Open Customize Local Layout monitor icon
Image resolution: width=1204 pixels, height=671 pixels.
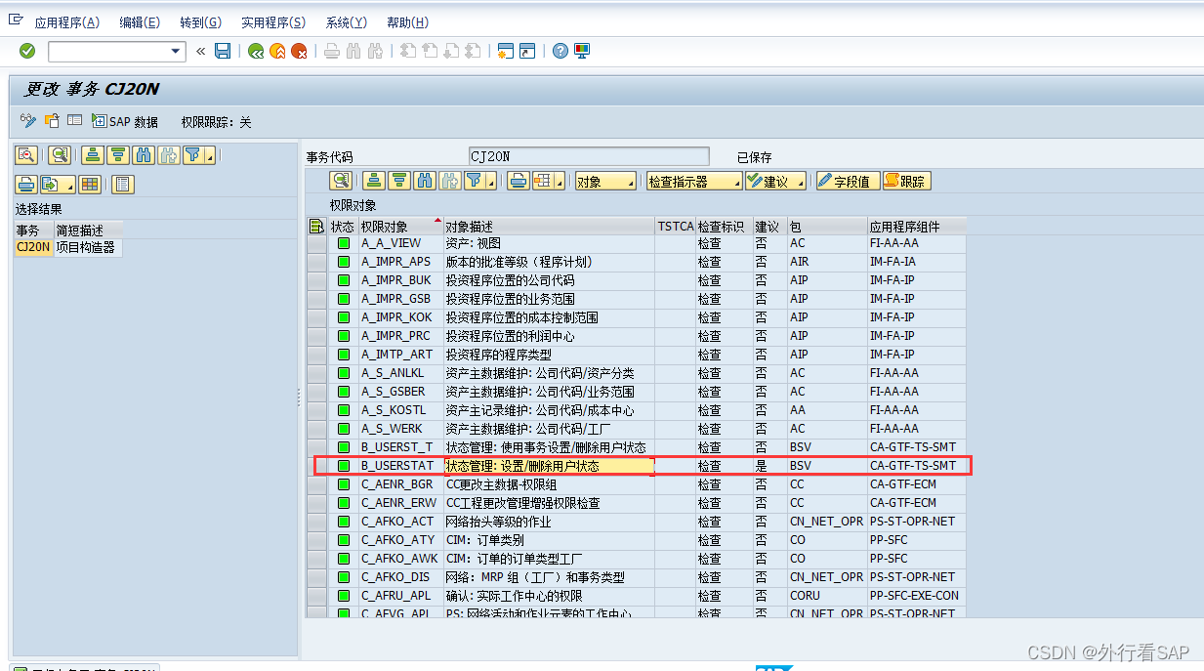582,51
